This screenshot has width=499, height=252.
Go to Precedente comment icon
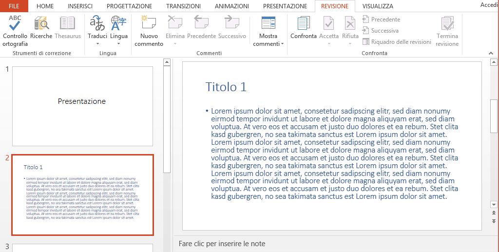click(x=201, y=23)
